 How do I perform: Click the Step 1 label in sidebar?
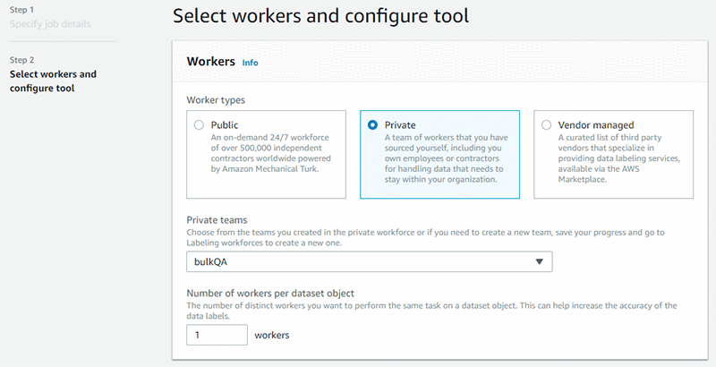click(21, 10)
